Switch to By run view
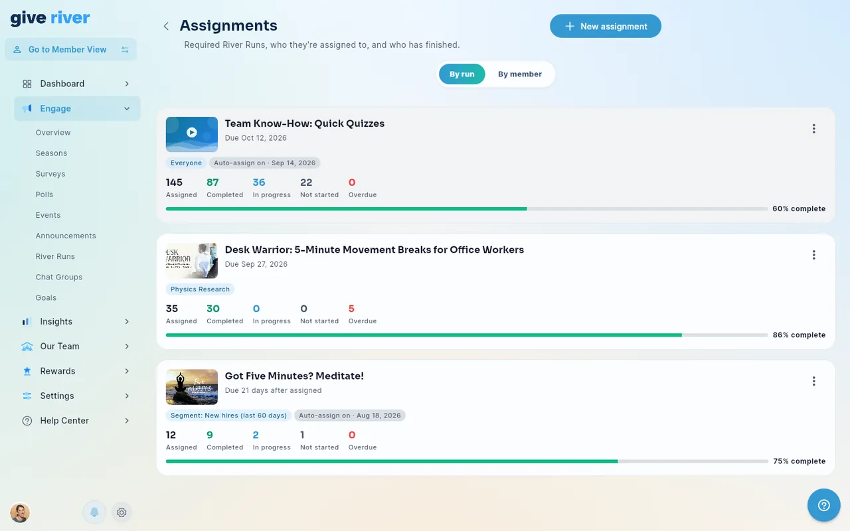The height and width of the screenshot is (531, 850). 462,74
